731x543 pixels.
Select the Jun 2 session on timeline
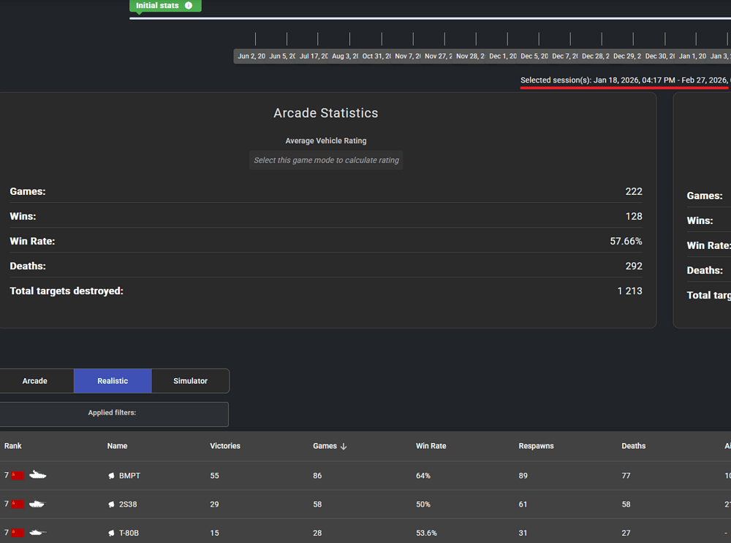point(251,56)
